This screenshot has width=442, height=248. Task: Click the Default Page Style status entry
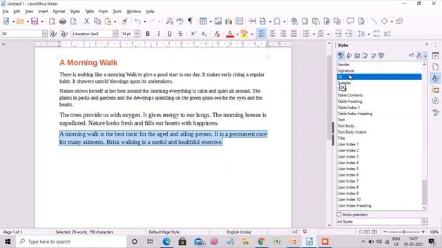pyautogui.click(x=164, y=232)
